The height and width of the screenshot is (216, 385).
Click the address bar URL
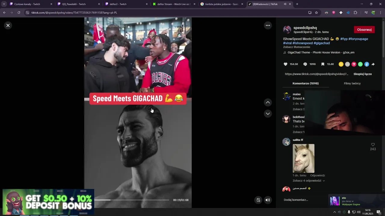[x=74, y=13]
